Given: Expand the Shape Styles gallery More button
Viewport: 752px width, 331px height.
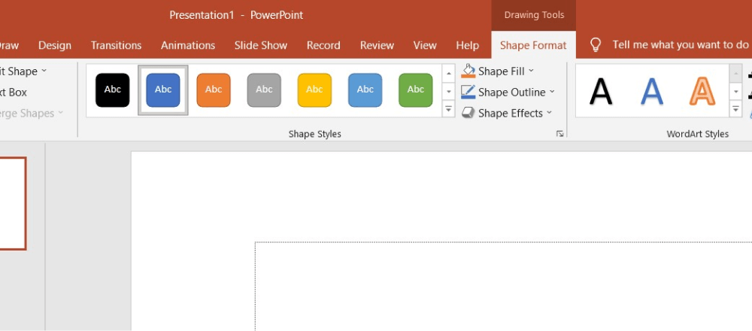Looking at the screenshot, I should [449, 110].
